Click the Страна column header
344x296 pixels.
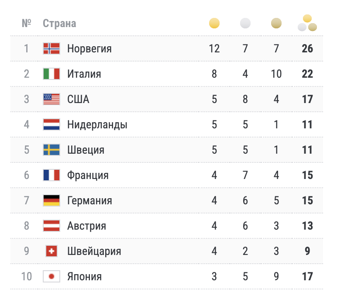(59, 23)
